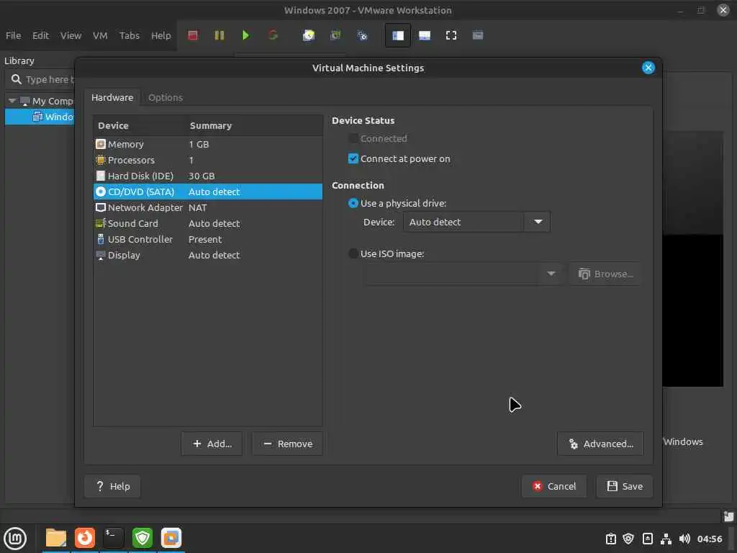The height and width of the screenshot is (553, 737).
Task: Open the volume control tray icon
Action: click(x=684, y=539)
